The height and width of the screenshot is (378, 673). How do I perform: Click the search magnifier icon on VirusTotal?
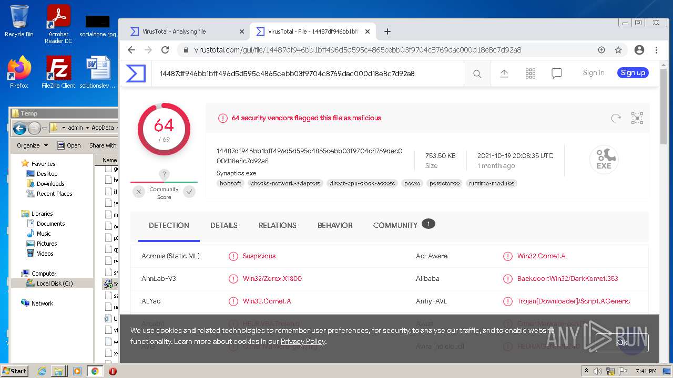coord(477,74)
